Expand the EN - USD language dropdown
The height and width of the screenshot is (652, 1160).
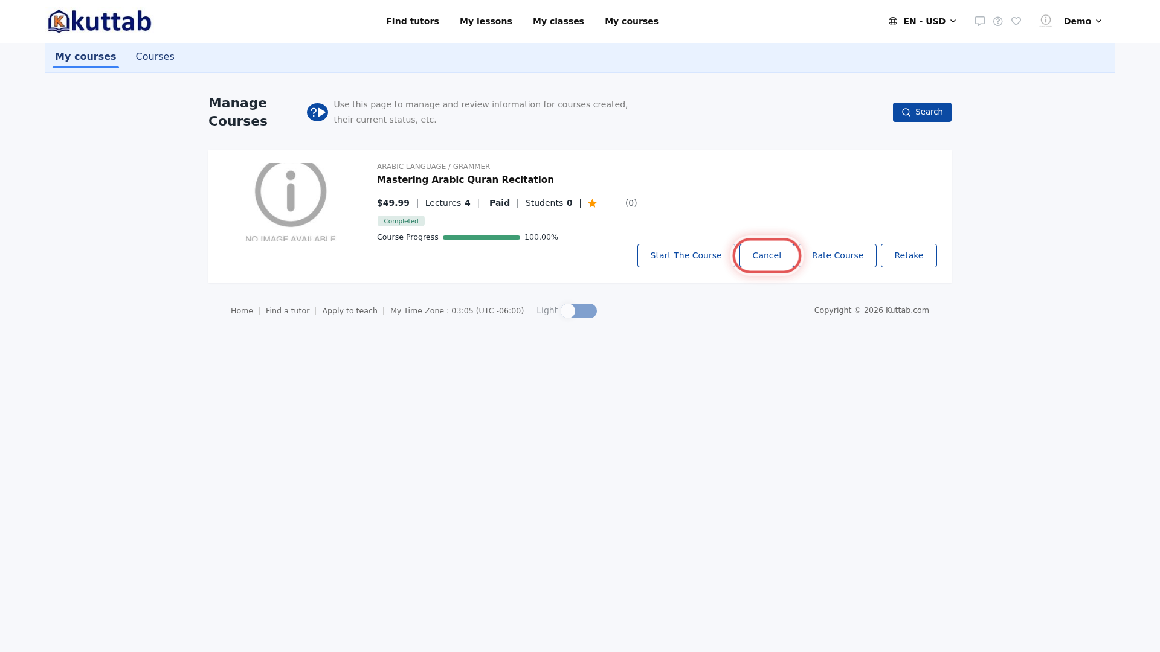[923, 21]
